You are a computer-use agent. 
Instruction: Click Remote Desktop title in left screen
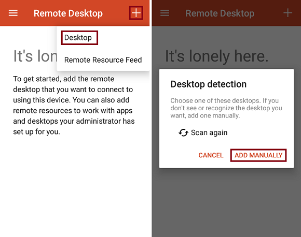68,13
